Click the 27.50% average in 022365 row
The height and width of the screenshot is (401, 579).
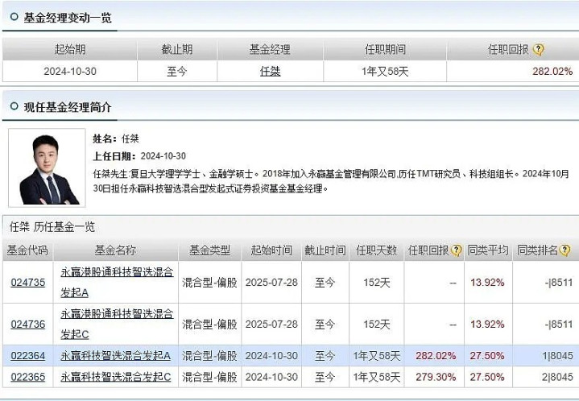[487, 377]
